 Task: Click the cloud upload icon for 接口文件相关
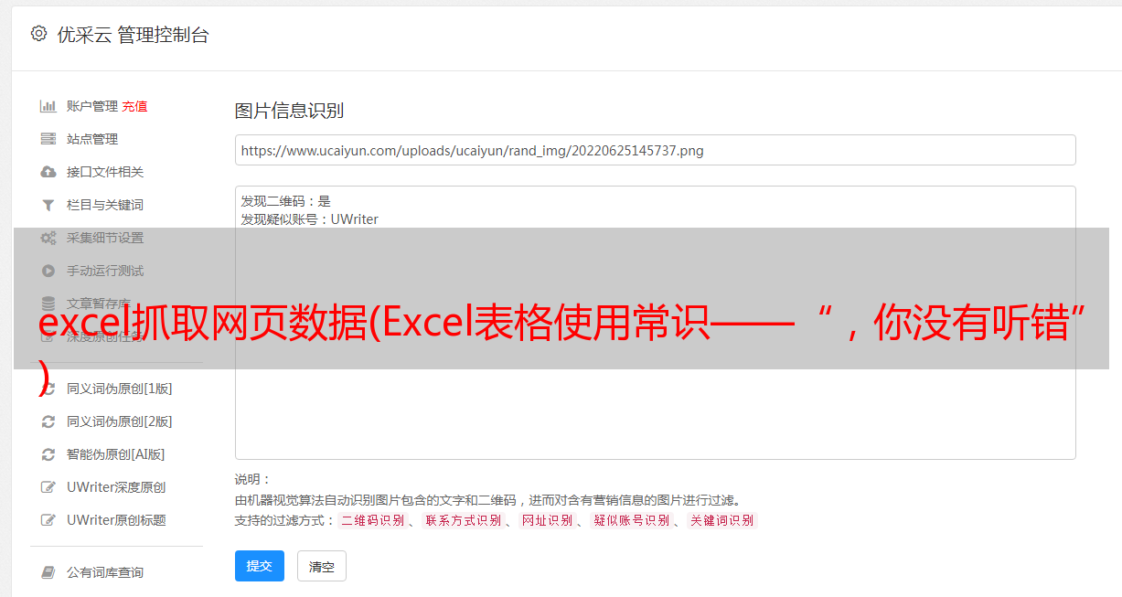point(48,172)
